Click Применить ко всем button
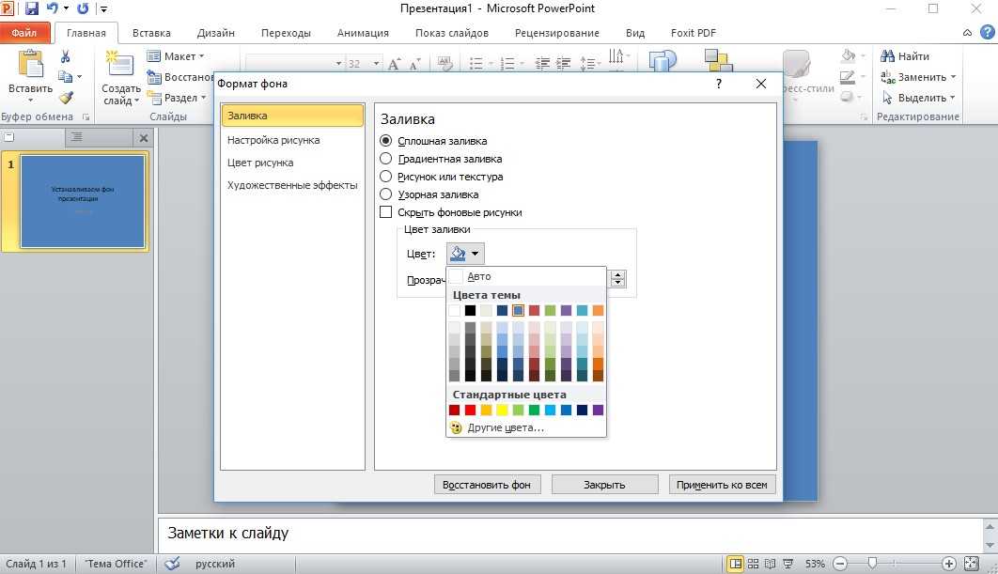The image size is (998, 574). [721, 484]
